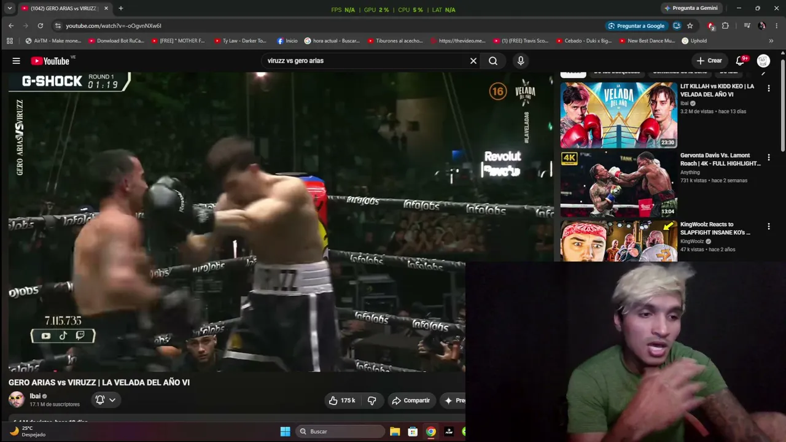786x442 pixels.
Task: Open the Uphold bookmark
Action: pos(695,41)
